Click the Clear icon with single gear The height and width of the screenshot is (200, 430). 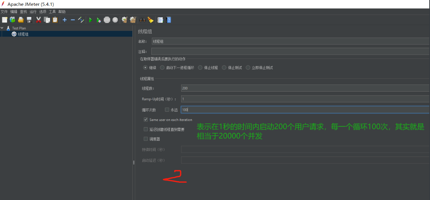pos(124,20)
